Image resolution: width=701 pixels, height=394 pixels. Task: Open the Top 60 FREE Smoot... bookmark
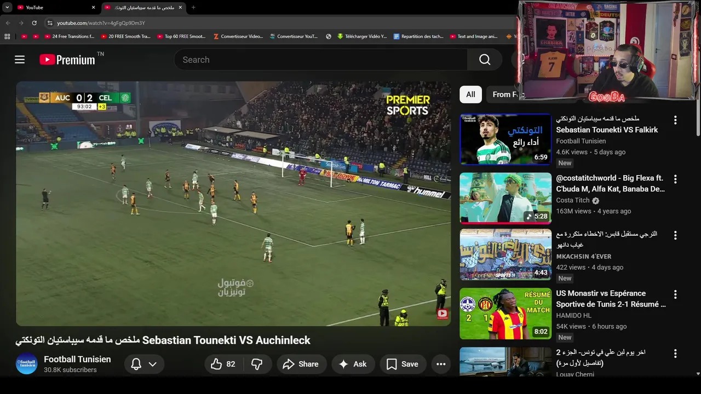pos(181,37)
